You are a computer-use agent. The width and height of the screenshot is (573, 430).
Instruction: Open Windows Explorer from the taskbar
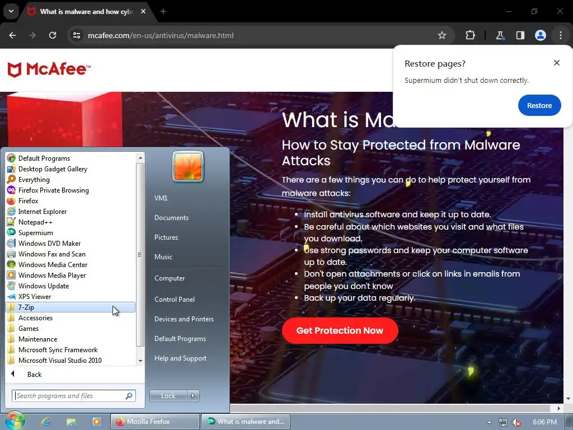pos(71,422)
